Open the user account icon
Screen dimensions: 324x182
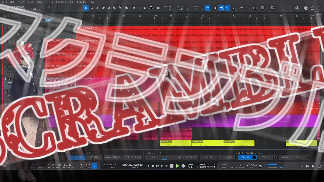297,8
